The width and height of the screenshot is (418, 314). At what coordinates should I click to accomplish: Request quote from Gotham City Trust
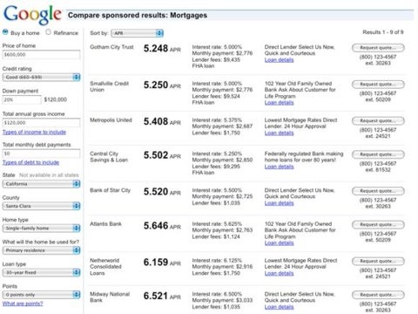378,48
